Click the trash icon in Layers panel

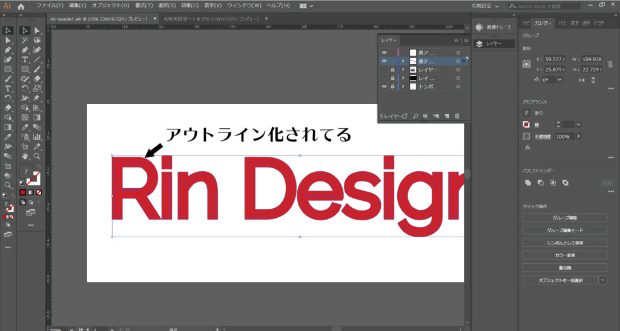[457, 116]
